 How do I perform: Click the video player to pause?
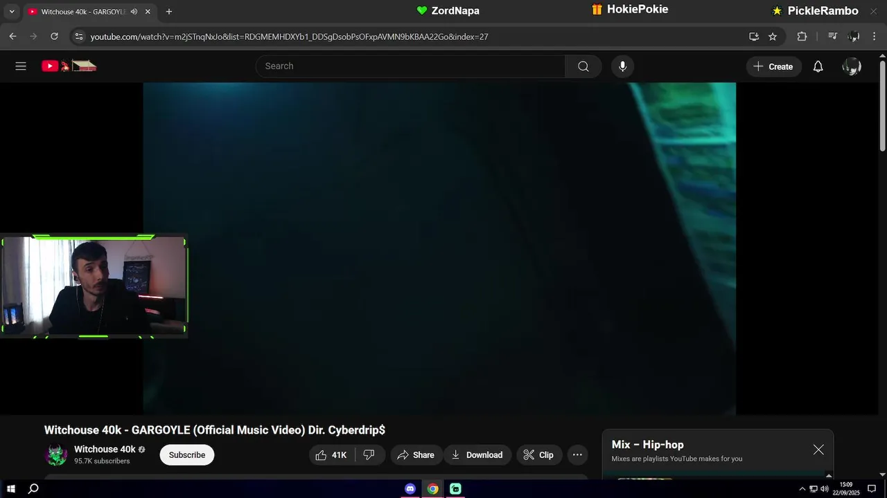[x=439, y=249]
